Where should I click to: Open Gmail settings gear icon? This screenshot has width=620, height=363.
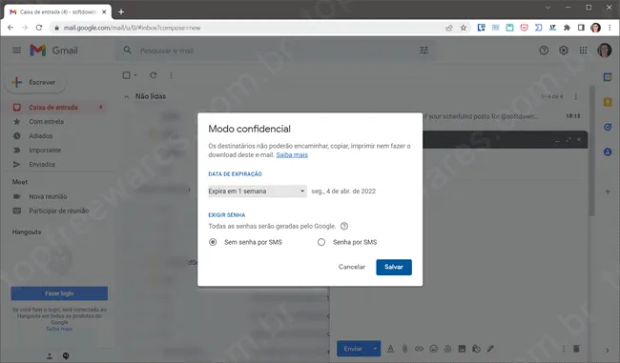tap(564, 50)
